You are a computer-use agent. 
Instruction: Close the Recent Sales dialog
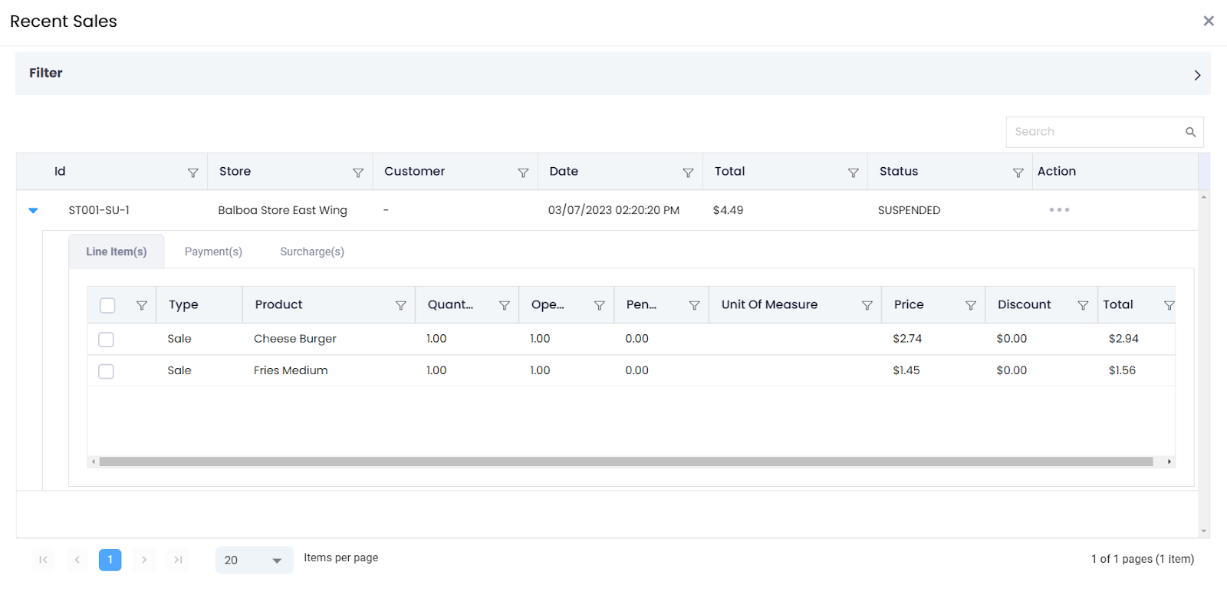(1208, 21)
